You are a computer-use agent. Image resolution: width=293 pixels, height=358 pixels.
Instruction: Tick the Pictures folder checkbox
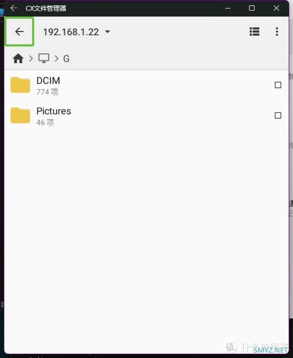[x=278, y=115]
